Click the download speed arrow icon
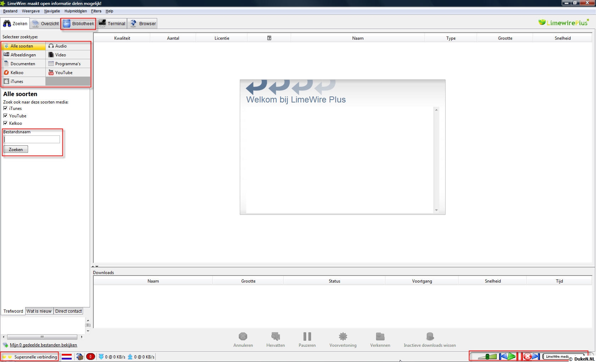596x362 pixels. (101, 357)
